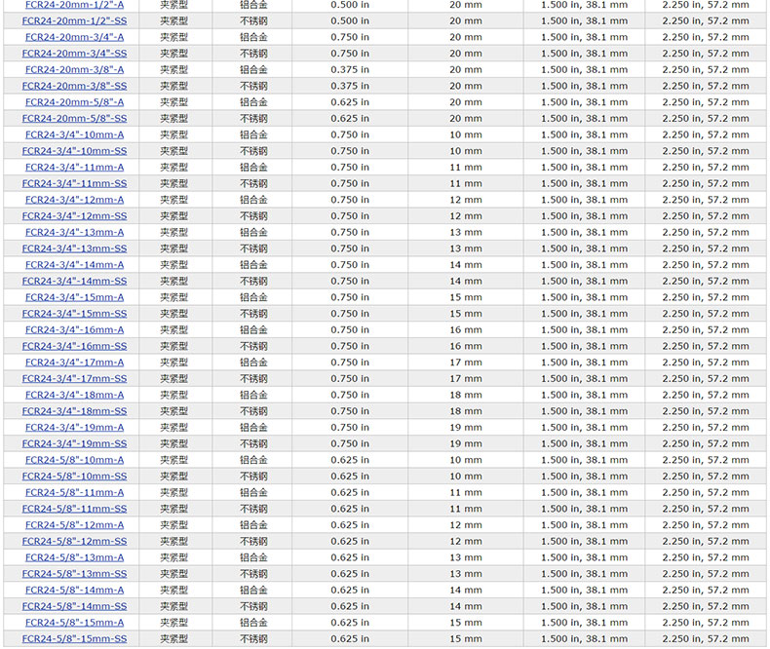Click the FCR24-5/8"-12mm-SS part link
The width and height of the screenshot is (770, 649).
point(74,541)
